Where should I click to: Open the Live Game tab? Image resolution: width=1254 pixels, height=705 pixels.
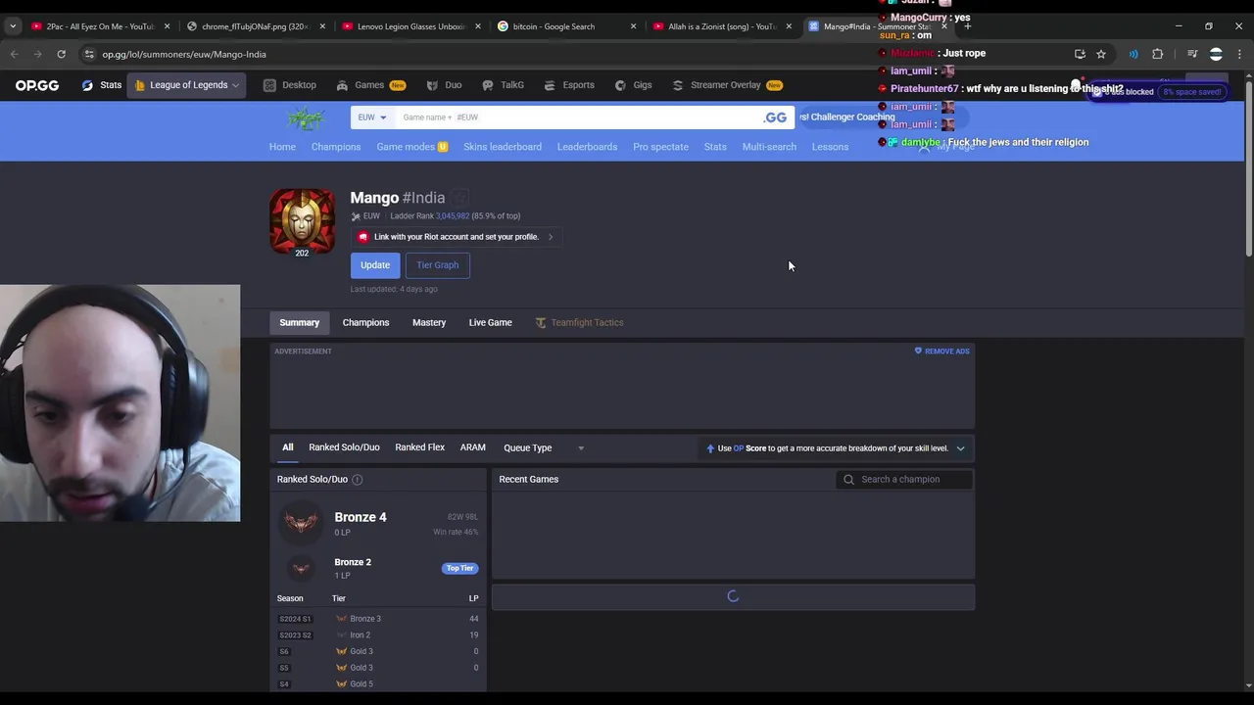coord(490,322)
